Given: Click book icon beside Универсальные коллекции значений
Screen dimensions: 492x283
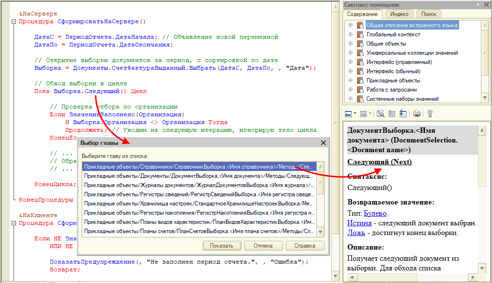Looking at the screenshot, I should click(360, 53).
